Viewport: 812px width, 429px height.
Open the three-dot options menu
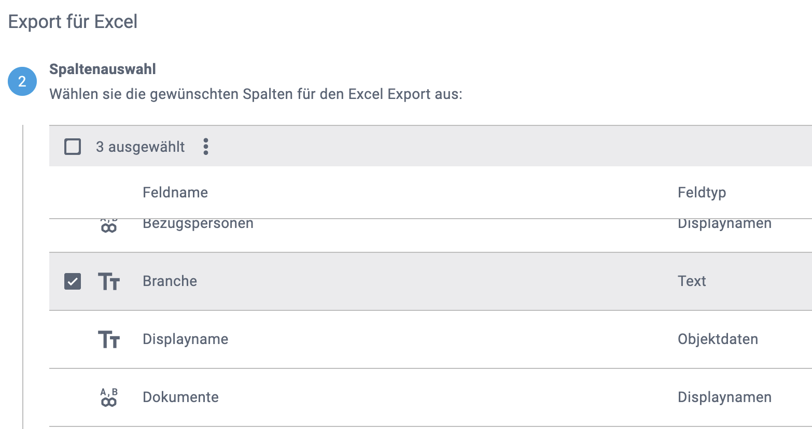[206, 147]
